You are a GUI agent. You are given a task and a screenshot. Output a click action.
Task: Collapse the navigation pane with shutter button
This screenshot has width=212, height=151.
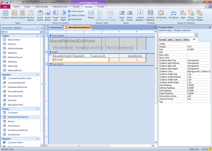tap(42, 28)
